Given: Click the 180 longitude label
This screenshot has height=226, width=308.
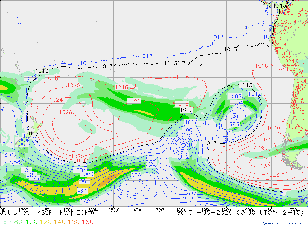Looking at the screenshot, I should 46,210.
